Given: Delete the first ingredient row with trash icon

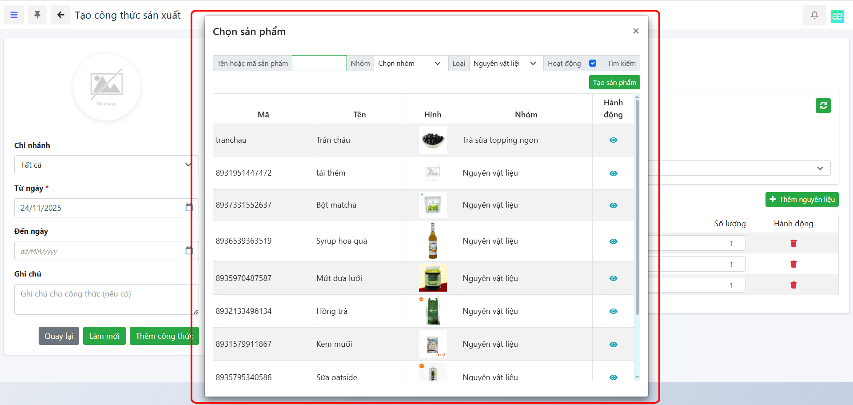Looking at the screenshot, I should coord(793,243).
